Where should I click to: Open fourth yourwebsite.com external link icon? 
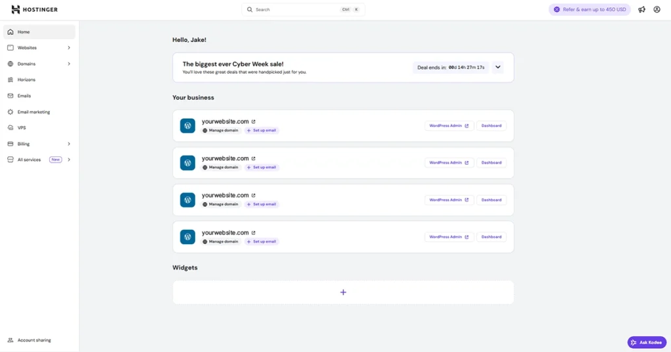[x=254, y=233]
